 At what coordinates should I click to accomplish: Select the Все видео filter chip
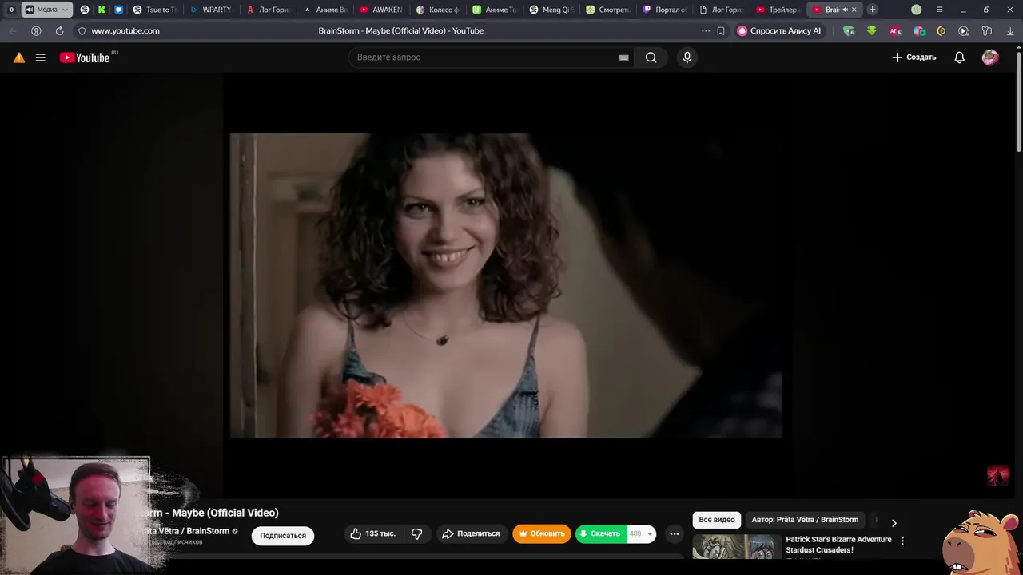pos(717,520)
